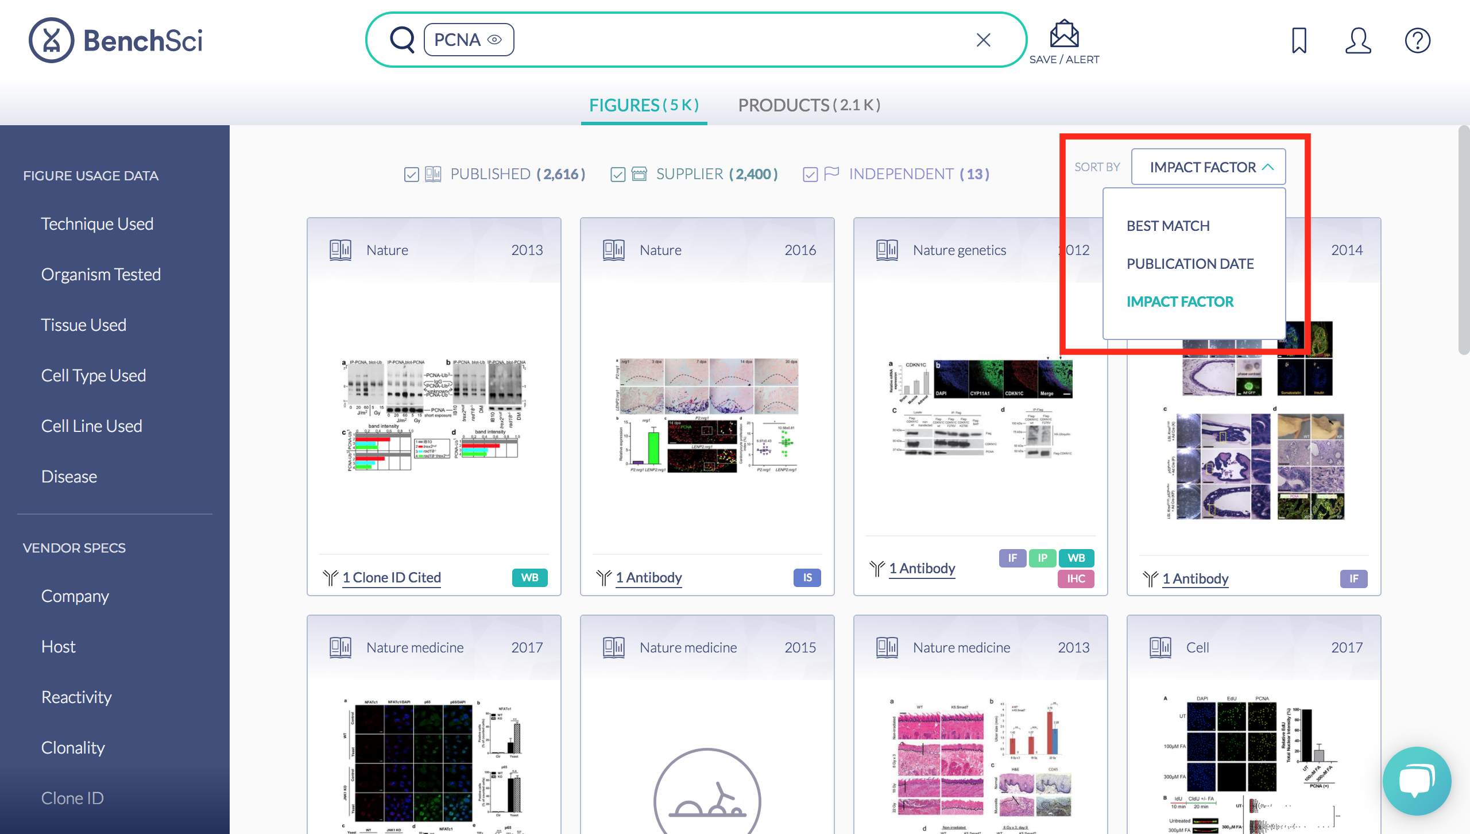Expand Clone ID vendor filter
Image resolution: width=1470 pixels, height=834 pixels.
point(72,798)
